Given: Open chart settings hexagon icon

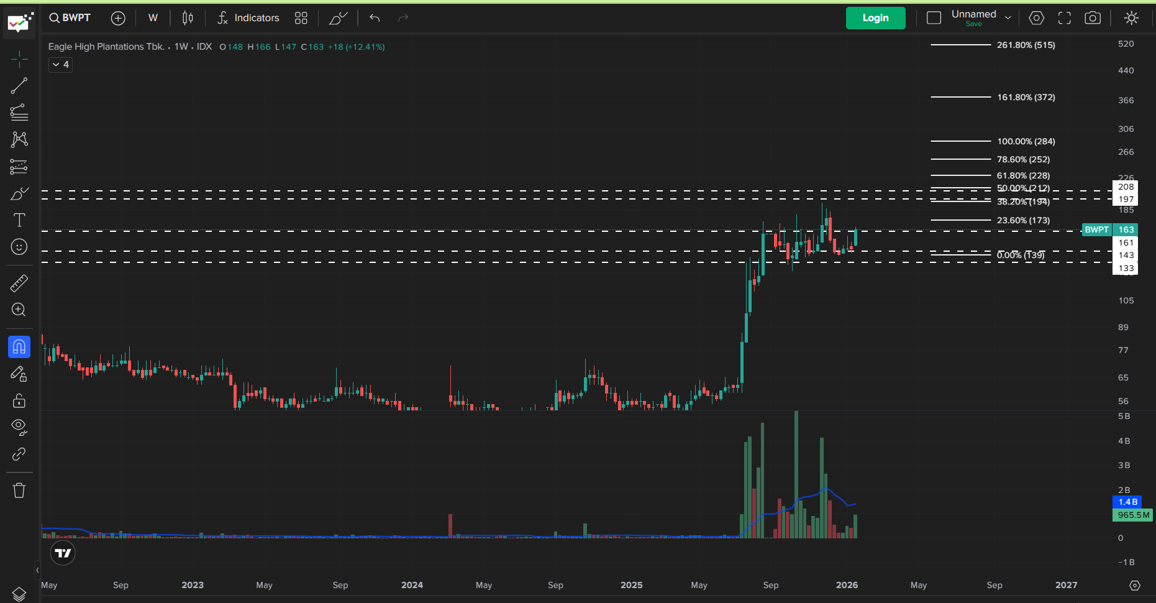Looking at the screenshot, I should point(1036,18).
